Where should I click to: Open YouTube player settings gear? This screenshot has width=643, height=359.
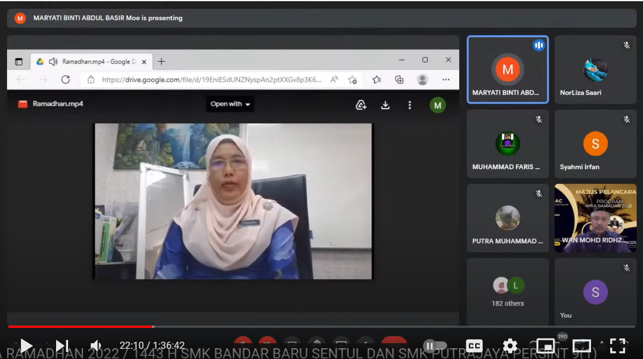click(x=510, y=346)
